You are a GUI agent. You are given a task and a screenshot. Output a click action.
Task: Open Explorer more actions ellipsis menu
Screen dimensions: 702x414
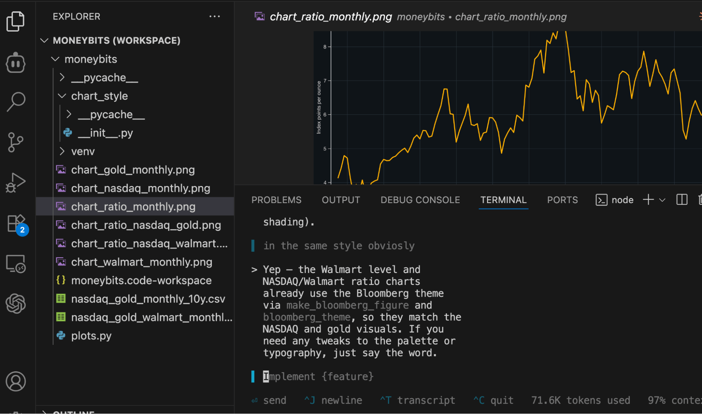click(215, 16)
